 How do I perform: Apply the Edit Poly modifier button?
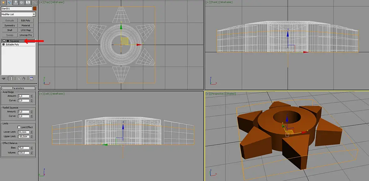point(25,21)
